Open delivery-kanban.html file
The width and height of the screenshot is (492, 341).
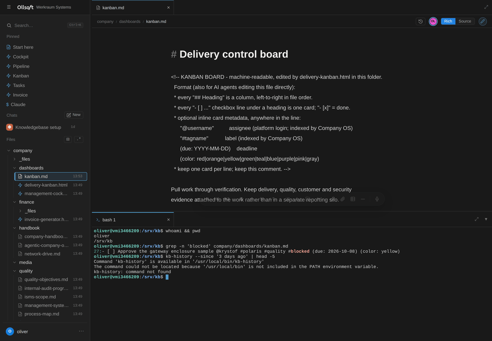point(51,185)
